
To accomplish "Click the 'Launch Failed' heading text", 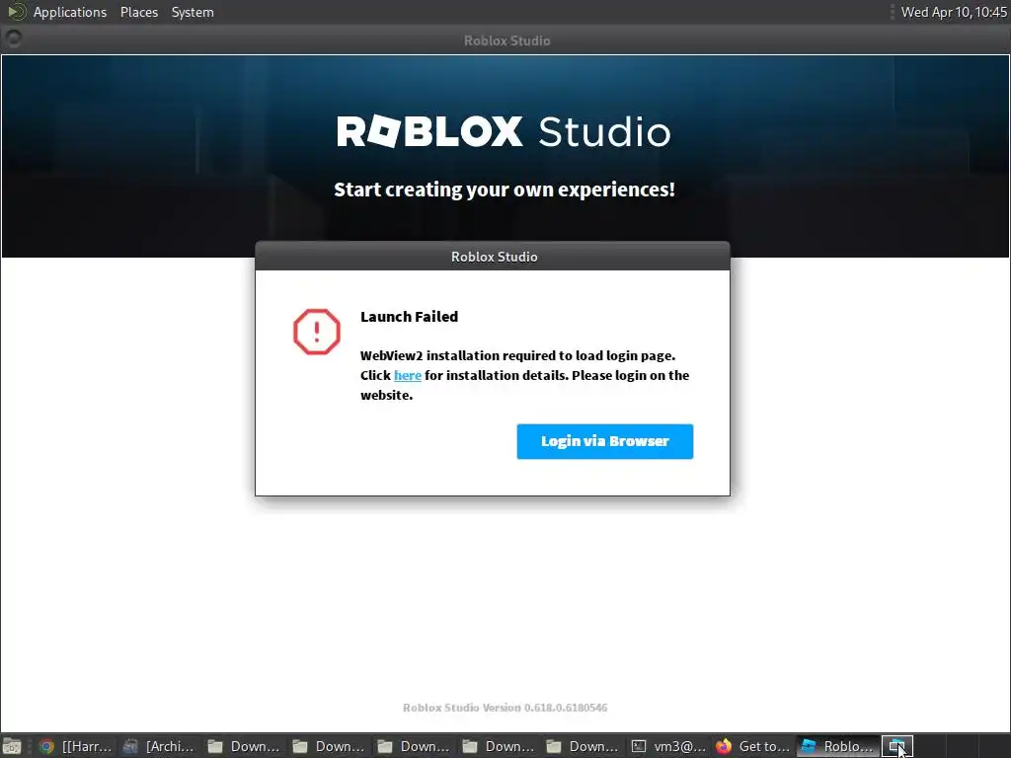I will pos(410,317).
